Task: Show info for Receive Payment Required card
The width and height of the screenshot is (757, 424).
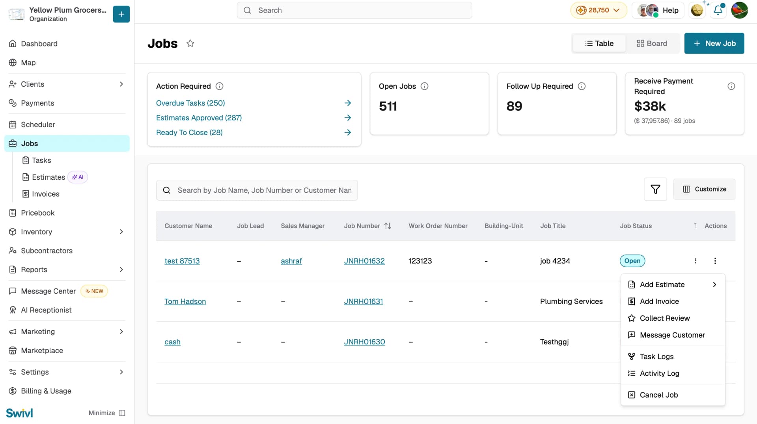Action: pyautogui.click(x=731, y=86)
